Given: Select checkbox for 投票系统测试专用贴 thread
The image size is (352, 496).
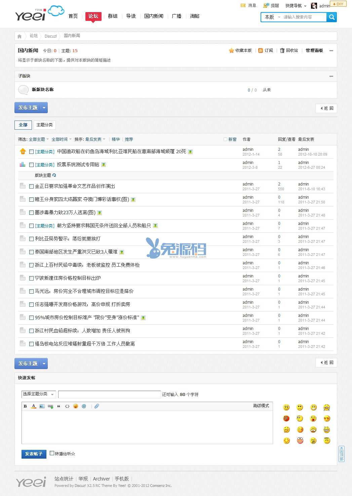Looking at the screenshot, I should (x=31, y=165).
